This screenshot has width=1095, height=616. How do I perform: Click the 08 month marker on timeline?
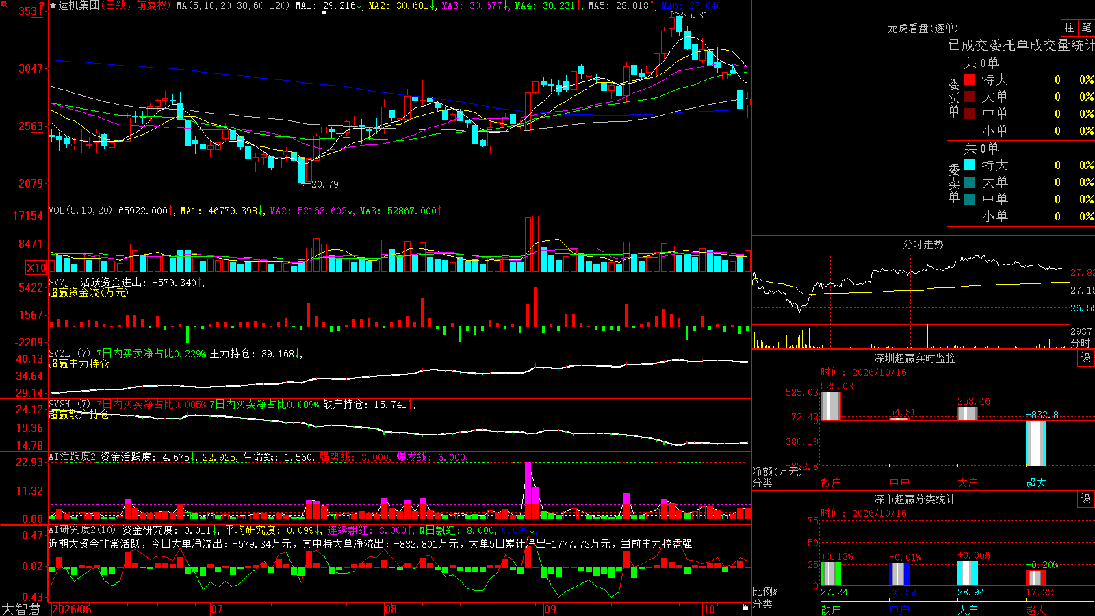click(391, 609)
